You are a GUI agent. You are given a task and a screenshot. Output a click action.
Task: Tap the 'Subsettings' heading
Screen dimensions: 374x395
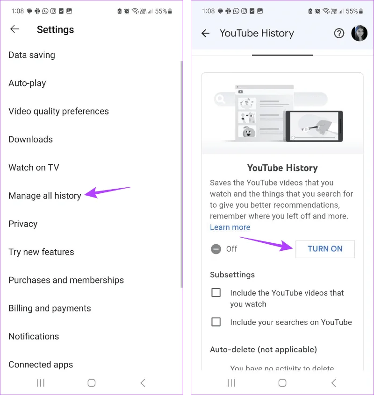click(232, 275)
